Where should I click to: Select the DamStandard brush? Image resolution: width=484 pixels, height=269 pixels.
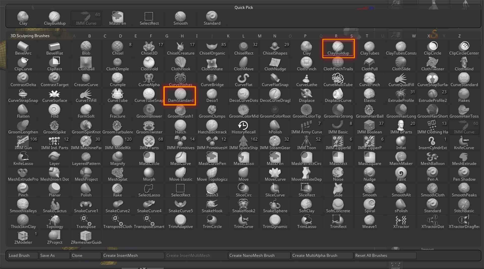[x=180, y=96]
